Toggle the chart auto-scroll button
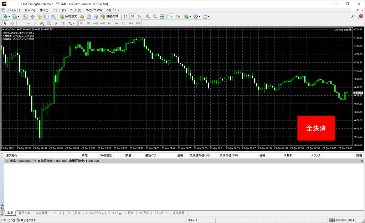The image size is (365, 223). pos(171,17)
